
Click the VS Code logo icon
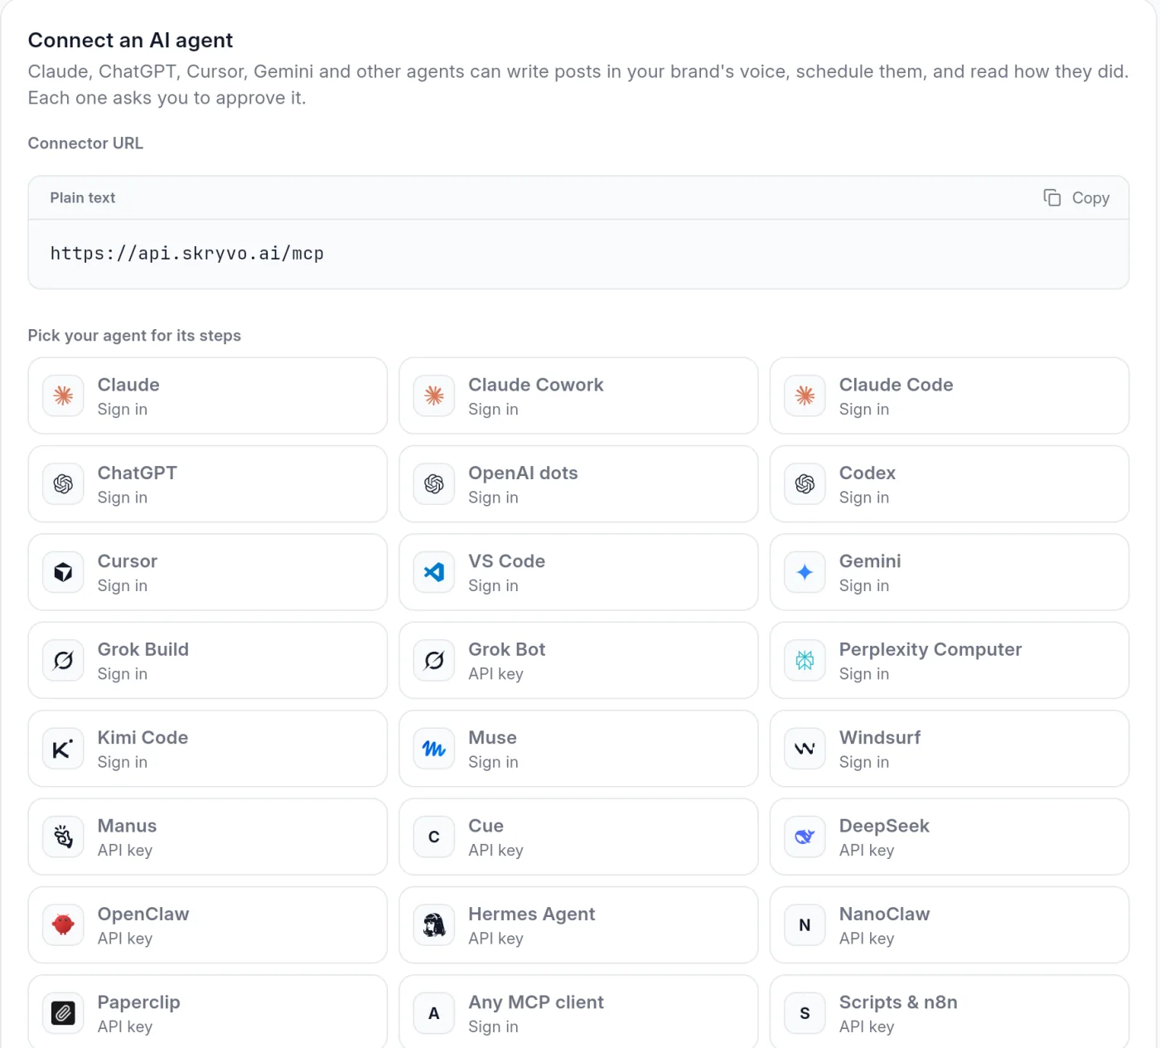434,573
